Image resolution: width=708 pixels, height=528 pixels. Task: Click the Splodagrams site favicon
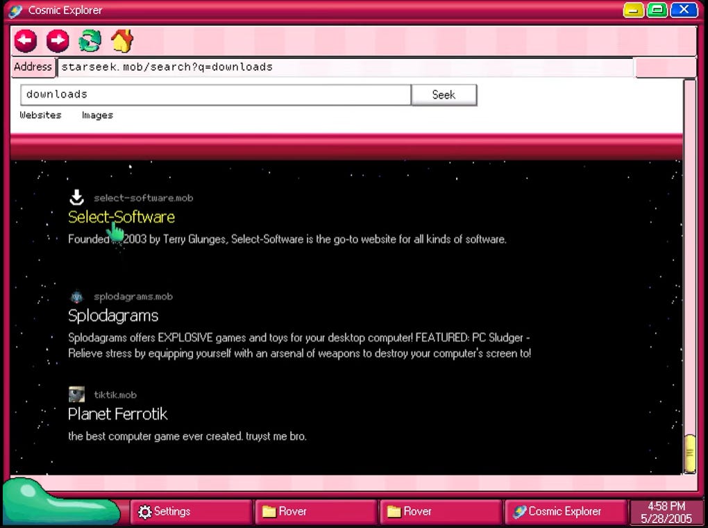click(x=76, y=296)
